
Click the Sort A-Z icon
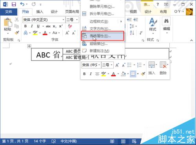[132, 32]
